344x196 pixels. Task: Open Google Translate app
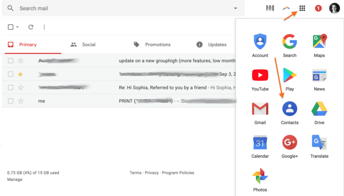point(319,146)
